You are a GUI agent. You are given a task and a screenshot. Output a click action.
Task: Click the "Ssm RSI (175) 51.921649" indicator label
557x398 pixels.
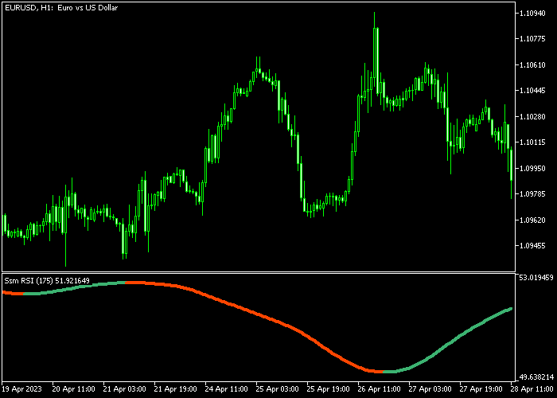click(x=47, y=281)
